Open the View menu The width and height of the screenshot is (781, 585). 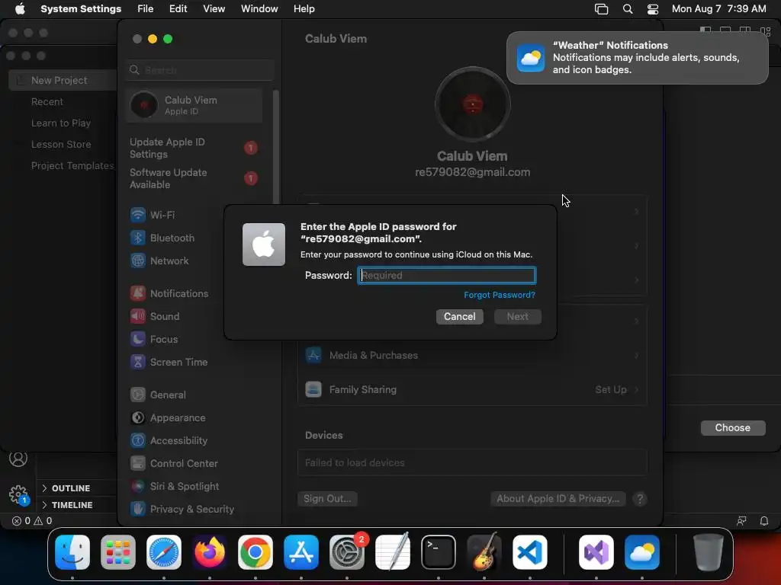214,9
